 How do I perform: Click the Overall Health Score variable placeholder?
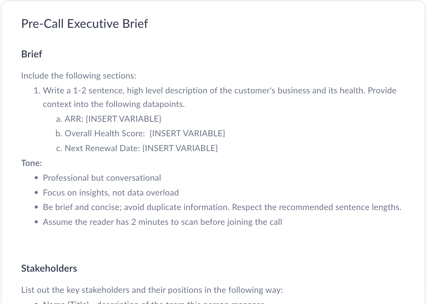(187, 133)
